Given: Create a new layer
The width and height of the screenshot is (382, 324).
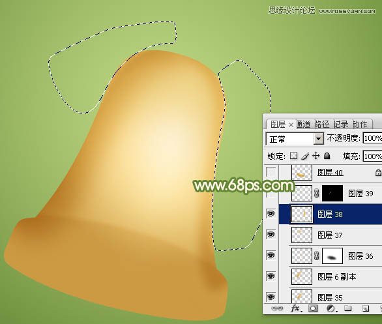Looking at the screenshot, I should 366,309.
